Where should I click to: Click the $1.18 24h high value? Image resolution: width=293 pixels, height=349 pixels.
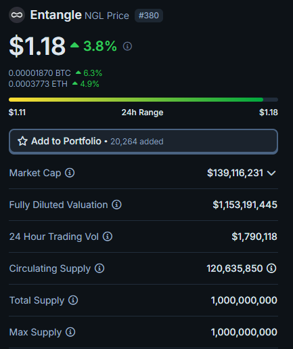tap(269, 112)
